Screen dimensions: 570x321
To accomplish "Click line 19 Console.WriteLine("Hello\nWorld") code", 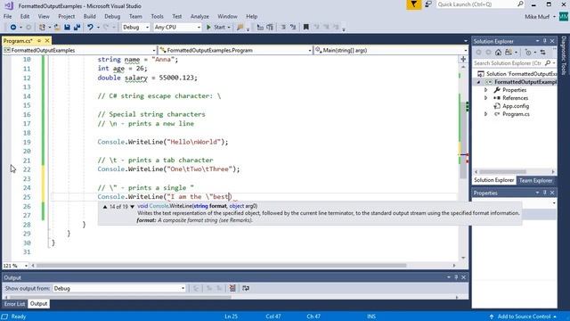I will click(x=162, y=142).
